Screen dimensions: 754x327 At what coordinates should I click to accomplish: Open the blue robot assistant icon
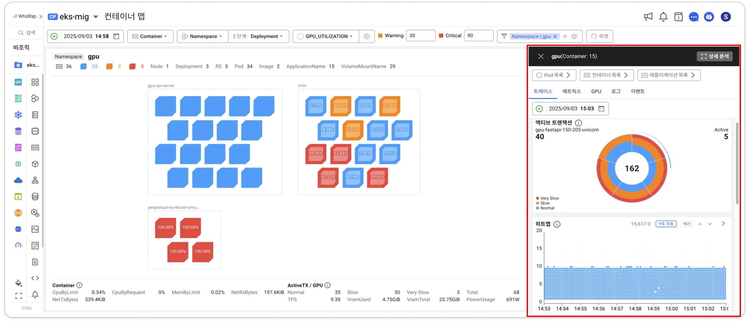(x=709, y=17)
